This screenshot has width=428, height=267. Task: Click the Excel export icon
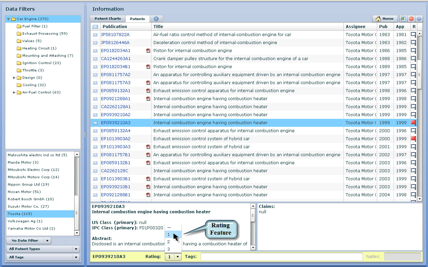[x=404, y=19]
